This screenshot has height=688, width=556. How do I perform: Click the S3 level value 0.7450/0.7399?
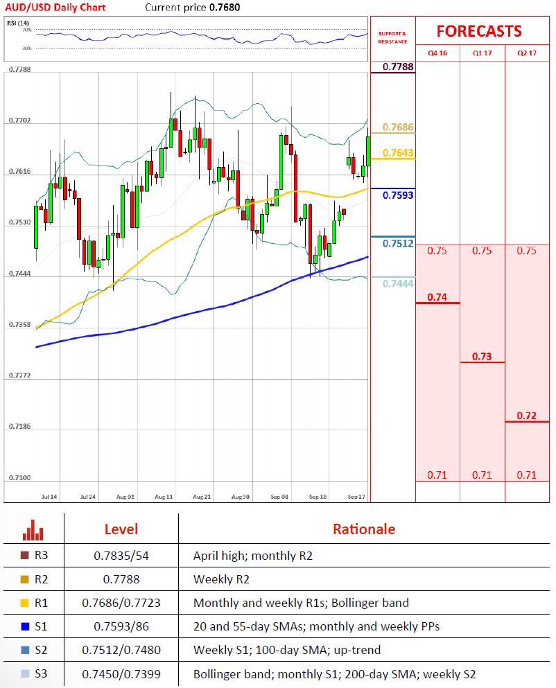coord(121,674)
